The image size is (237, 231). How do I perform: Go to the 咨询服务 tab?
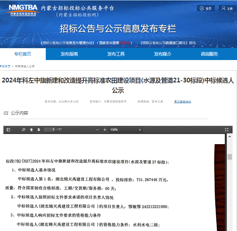point(209,54)
